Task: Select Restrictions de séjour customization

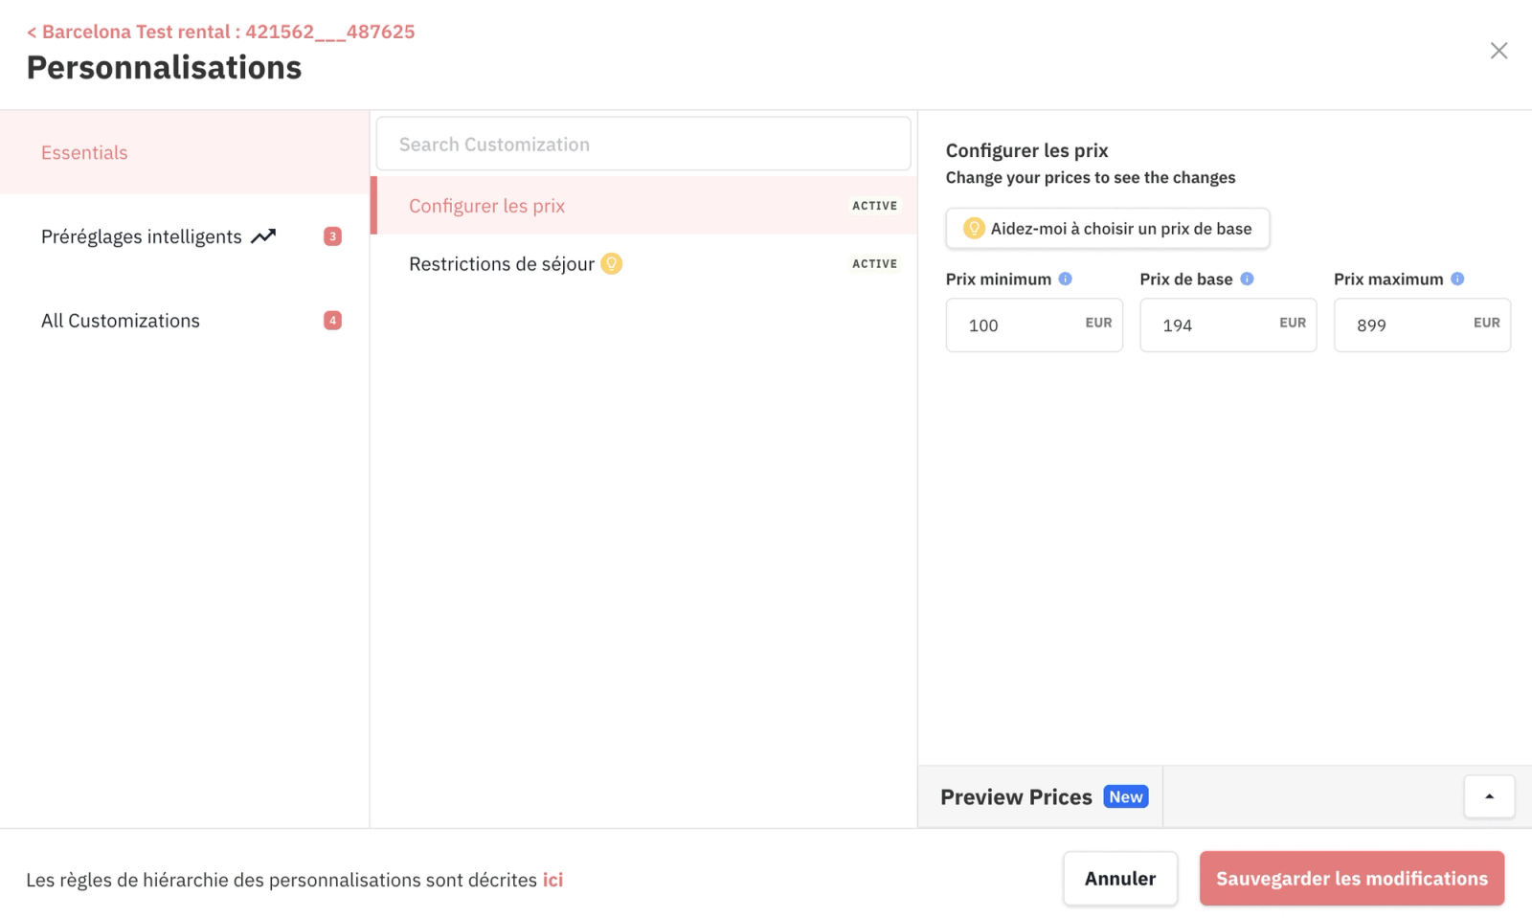Action: (643, 263)
